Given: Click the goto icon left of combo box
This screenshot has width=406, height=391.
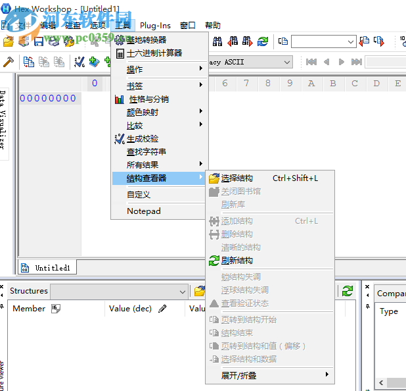Looking at the screenshot, I should pyautogui.click(x=283, y=41).
